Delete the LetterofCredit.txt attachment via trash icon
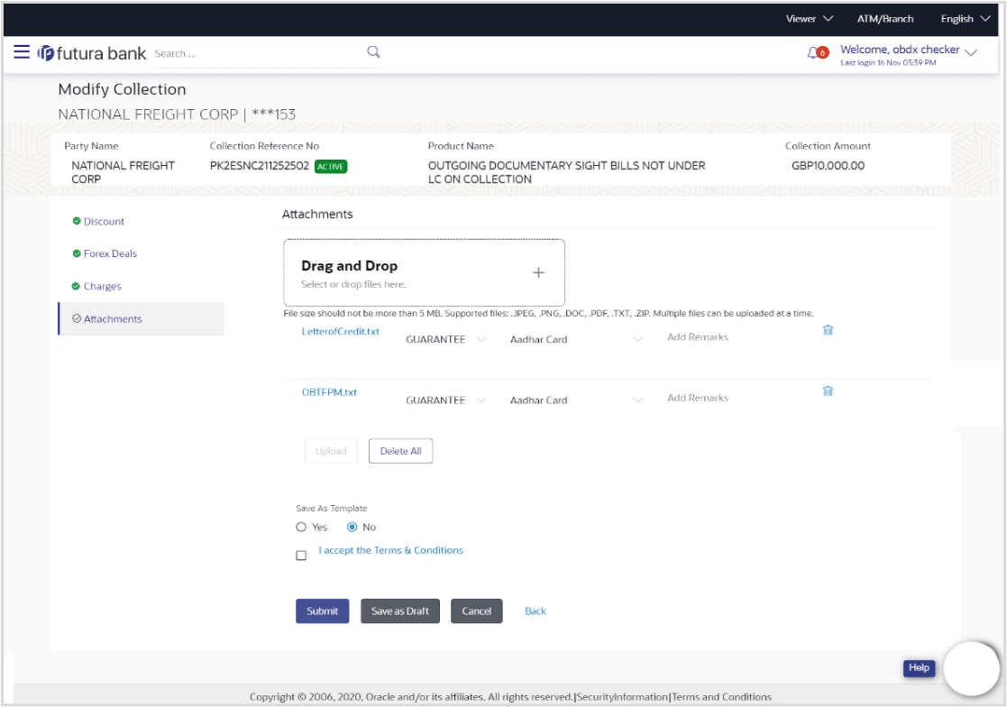 point(828,330)
